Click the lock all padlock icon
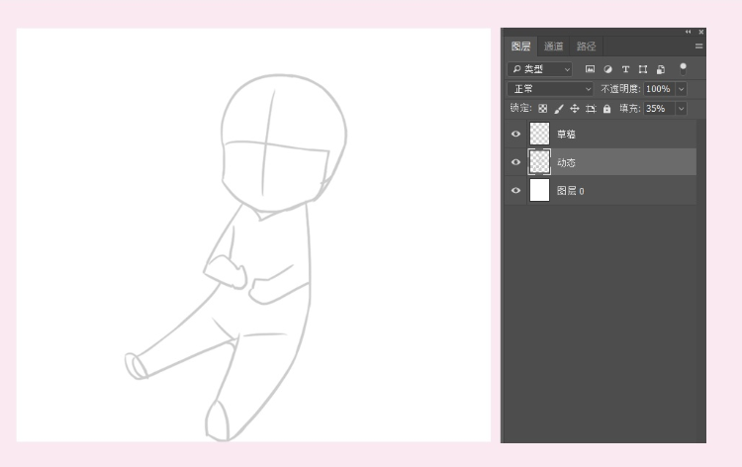 (606, 109)
